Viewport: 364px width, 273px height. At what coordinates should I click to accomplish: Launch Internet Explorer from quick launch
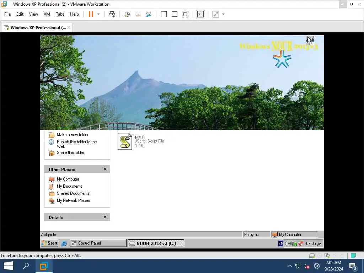64,243
